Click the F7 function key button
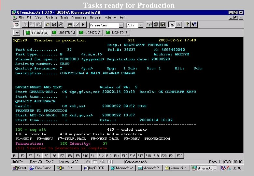Viewport: 254px width, 176px height. (62, 156)
